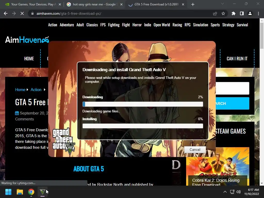Open the clock and date in taskbar
This screenshot has height=198, width=264.
tap(252, 192)
